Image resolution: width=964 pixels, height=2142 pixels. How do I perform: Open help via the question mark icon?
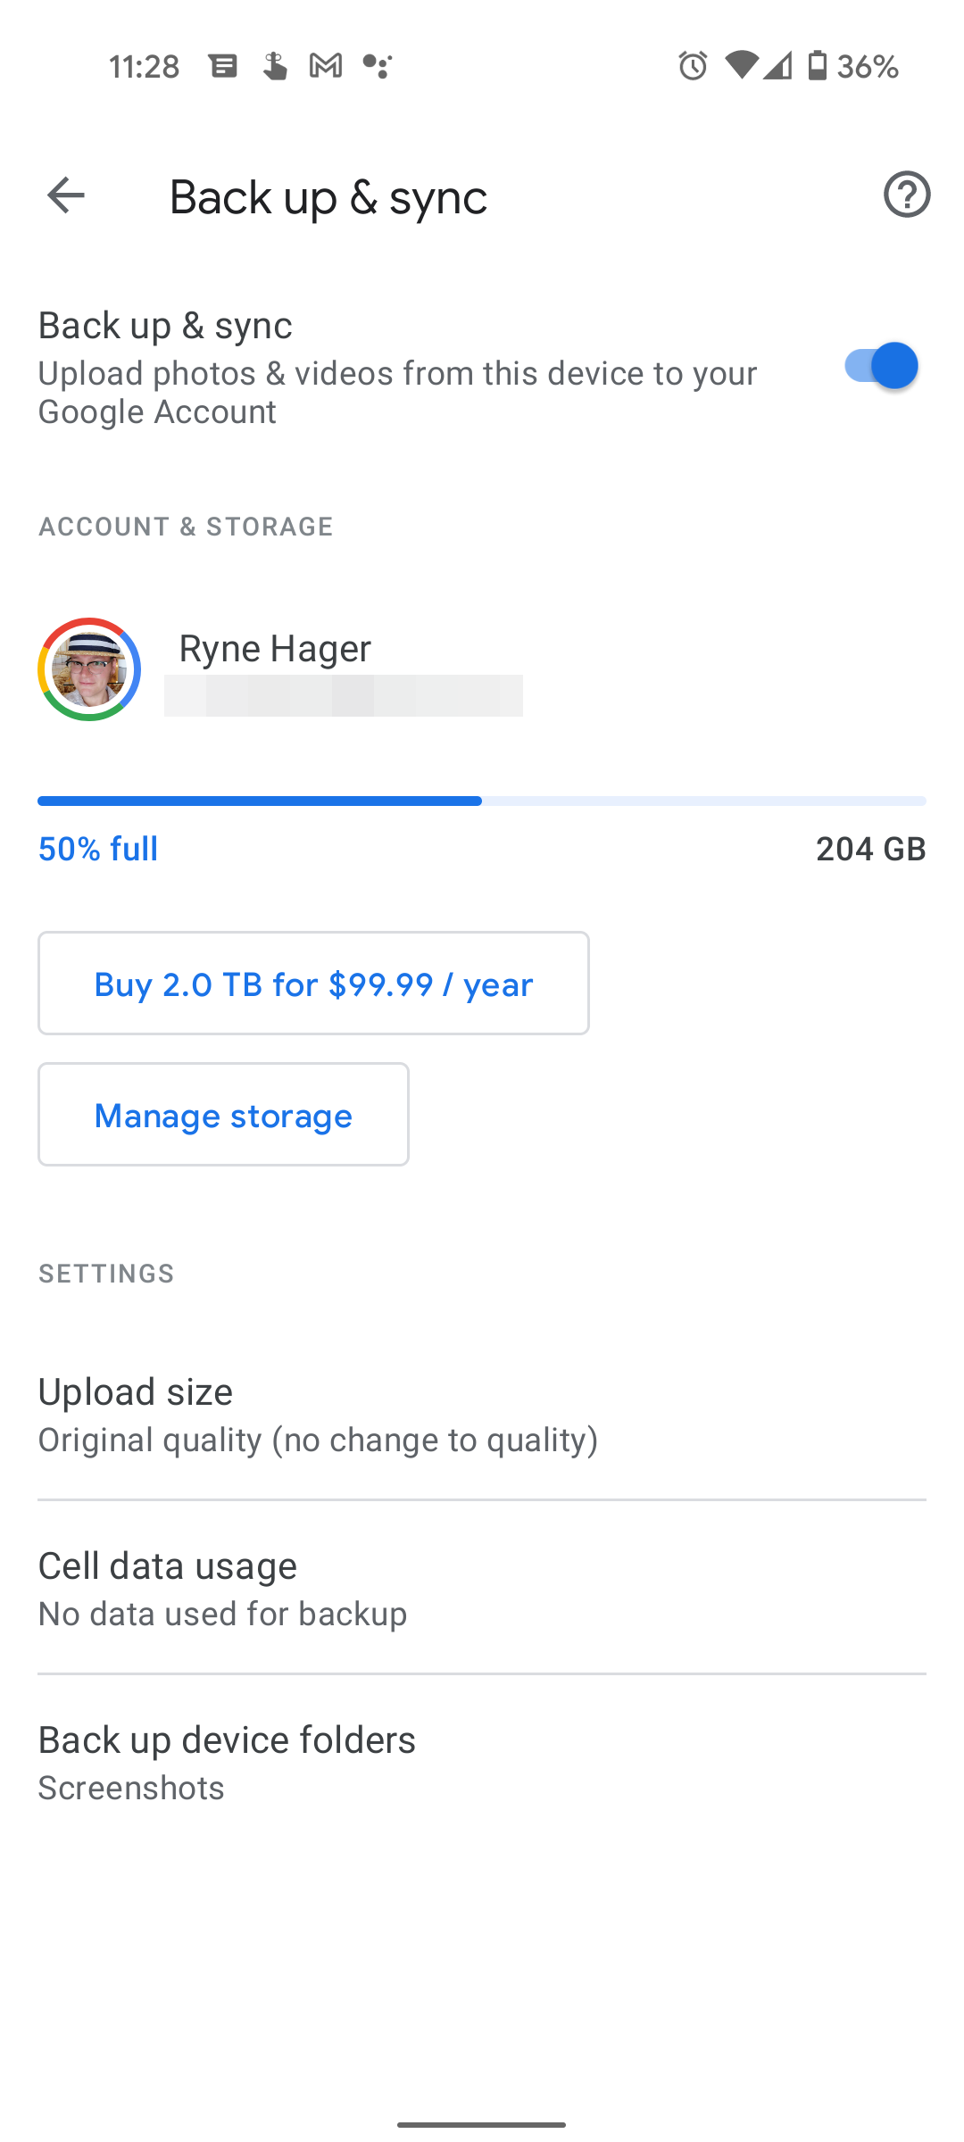(x=905, y=195)
